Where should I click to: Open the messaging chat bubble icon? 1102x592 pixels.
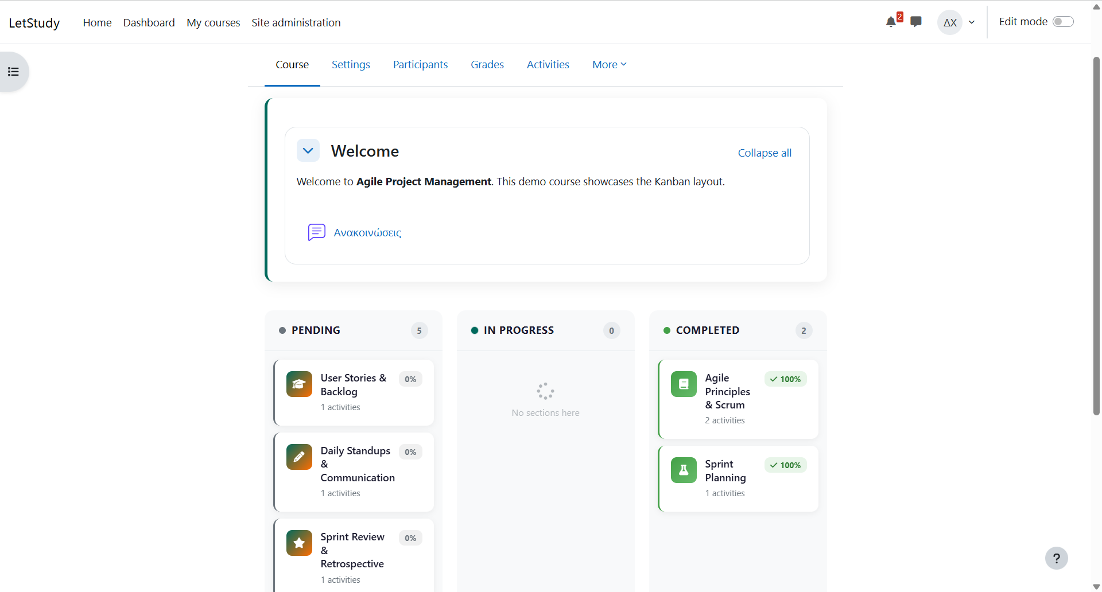tap(916, 22)
